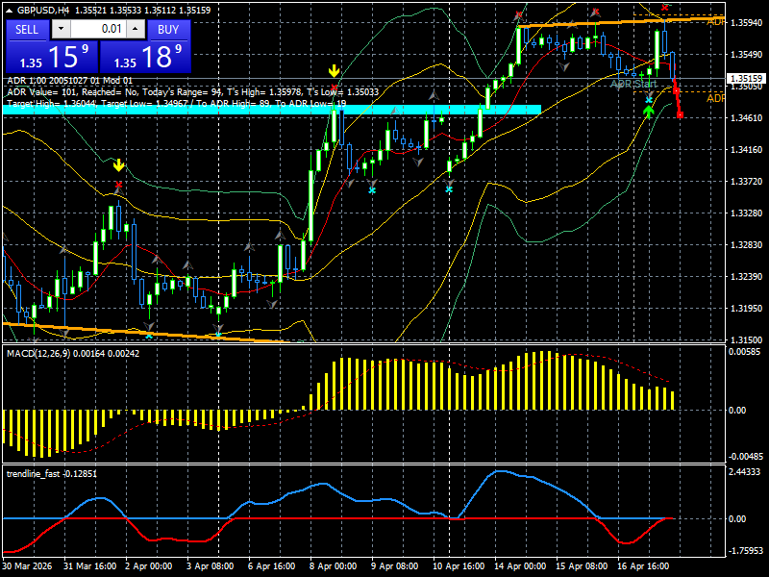Image resolution: width=769 pixels, height=577 pixels.
Task: Select the red X above the latest candles
Action: pyautogui.click(x=664, y=8)
